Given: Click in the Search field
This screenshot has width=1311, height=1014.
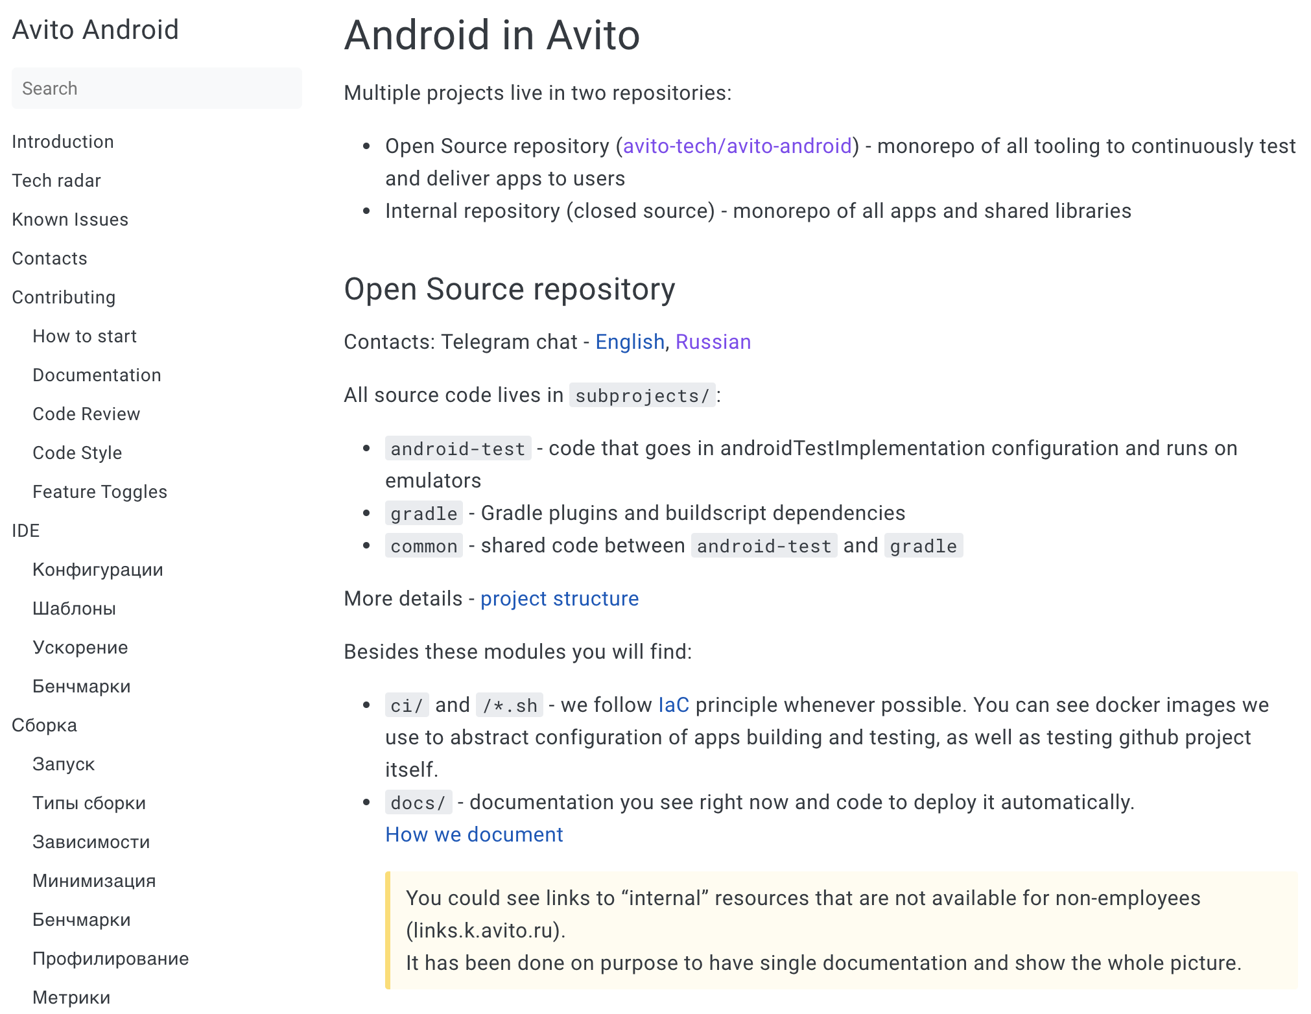Looking at the screenshot, I should [156, 88].
